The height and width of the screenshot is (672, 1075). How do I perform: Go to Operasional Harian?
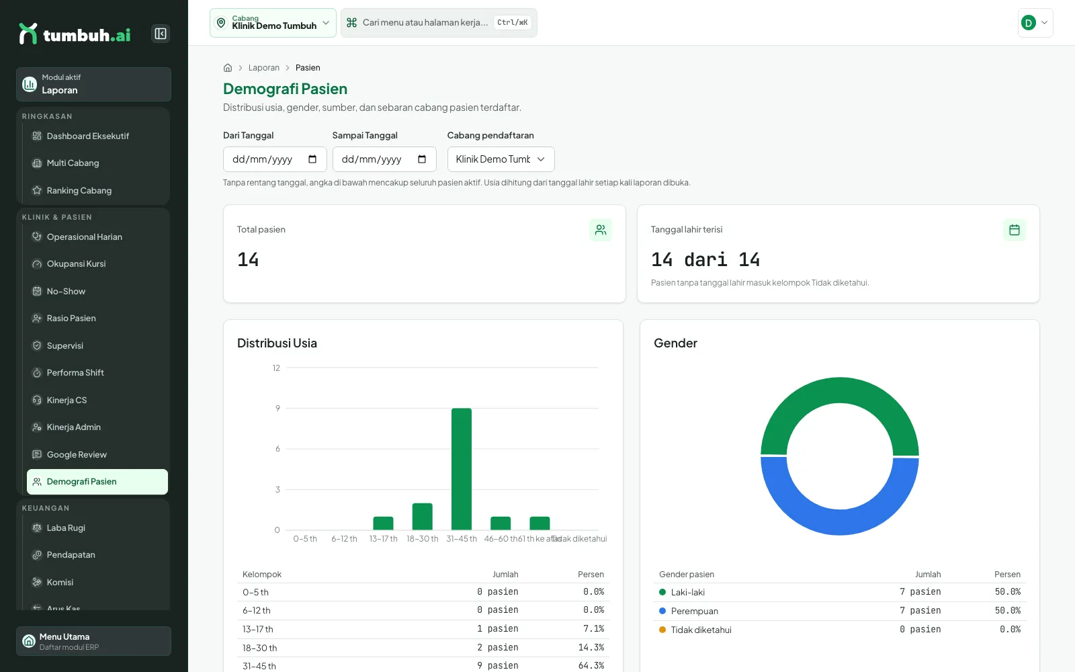pyautogui.click(x=97, y=237)
